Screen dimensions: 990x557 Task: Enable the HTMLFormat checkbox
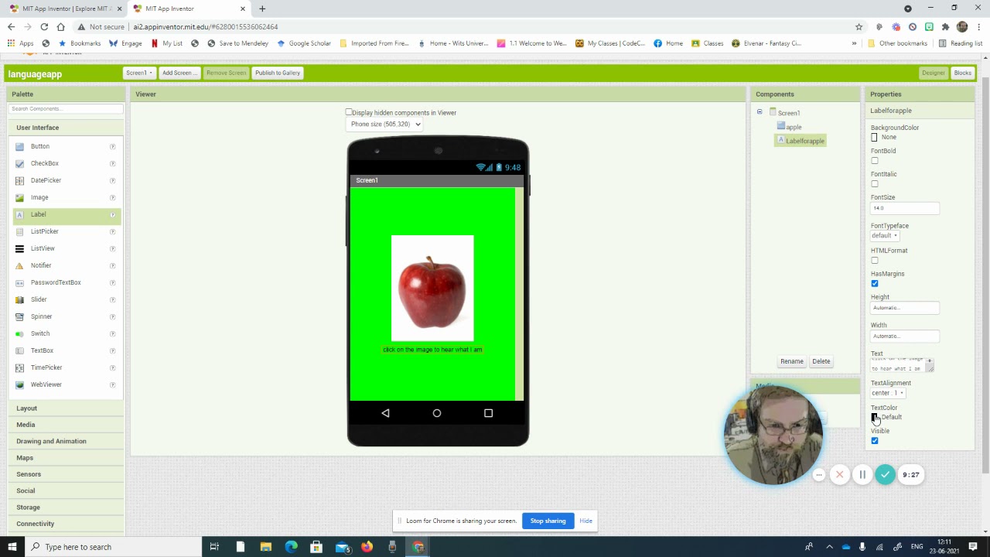pos(875,261)
